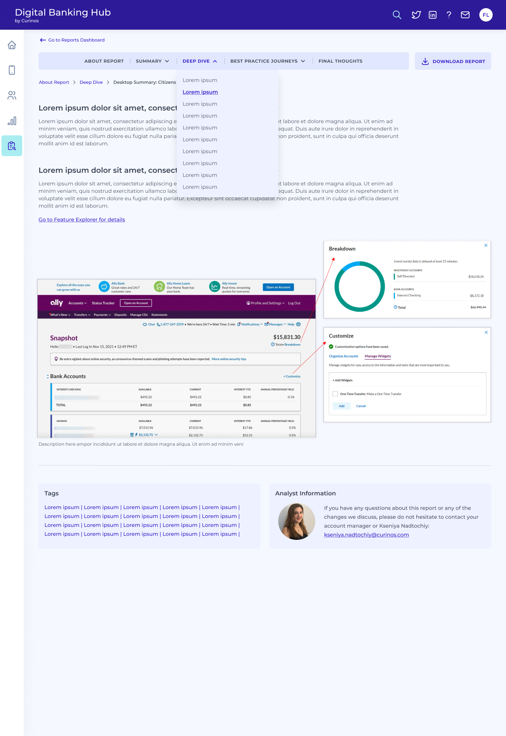The height and width of the screenshot is (736, 506).
Task: Click Go to Reports Dashboard link
Action: 76,40
